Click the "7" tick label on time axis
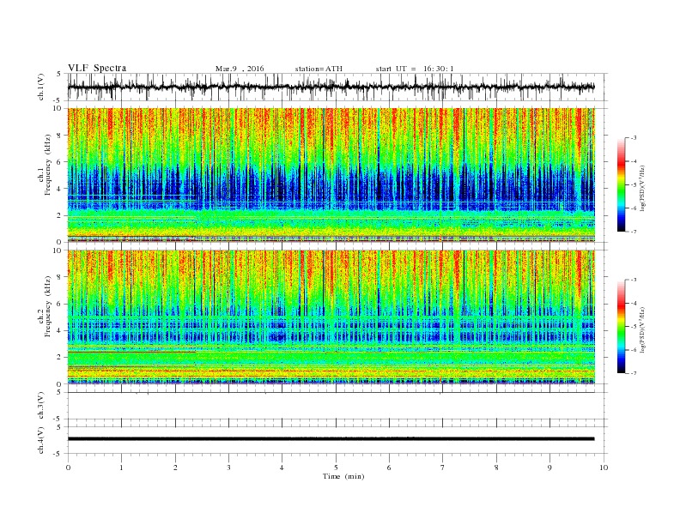The image size is (680, 525). click(x=442, y=468)
